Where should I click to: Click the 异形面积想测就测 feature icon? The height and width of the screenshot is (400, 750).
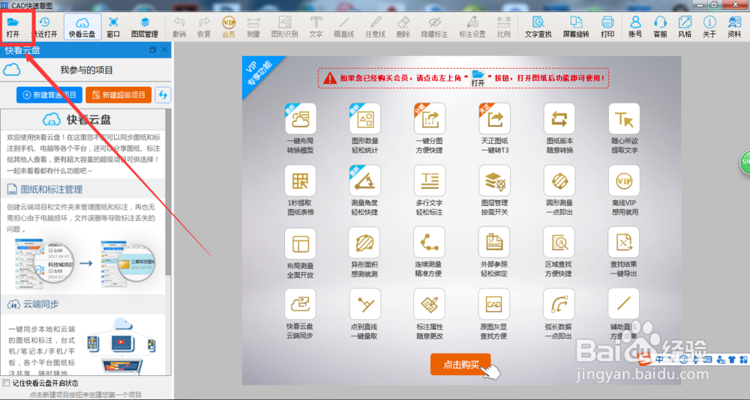tap(365, 243)
